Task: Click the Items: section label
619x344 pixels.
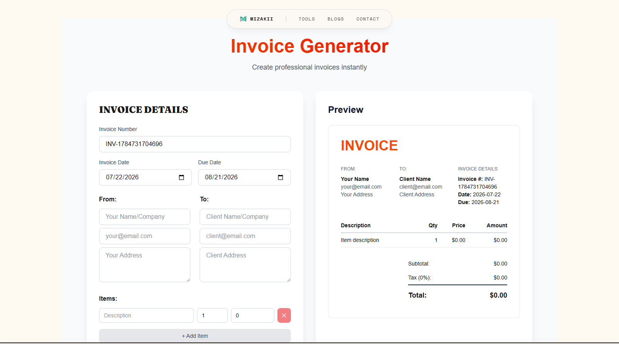Action: (108, 298)
